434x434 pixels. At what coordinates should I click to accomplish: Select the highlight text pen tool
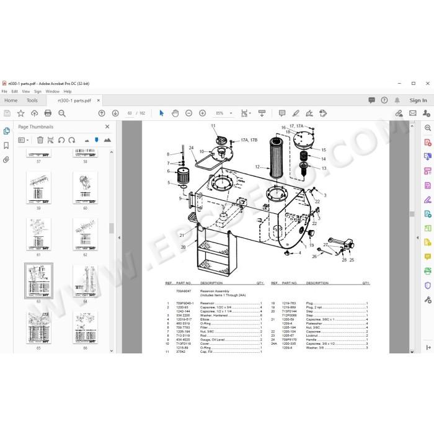[296, 113]
